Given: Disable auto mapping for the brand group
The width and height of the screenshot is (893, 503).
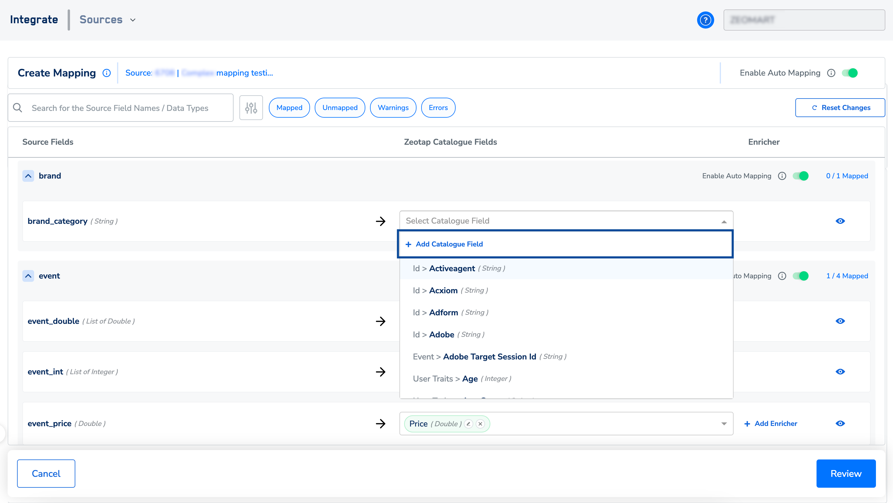Looking at the screenshot, I should point(800,176).
